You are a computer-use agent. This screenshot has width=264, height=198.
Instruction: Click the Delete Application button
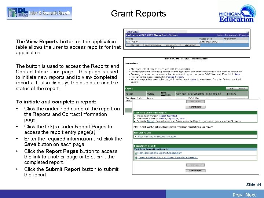tap(153, 45)
